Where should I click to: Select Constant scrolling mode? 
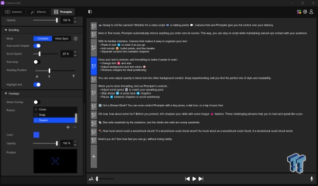(43, 39)
